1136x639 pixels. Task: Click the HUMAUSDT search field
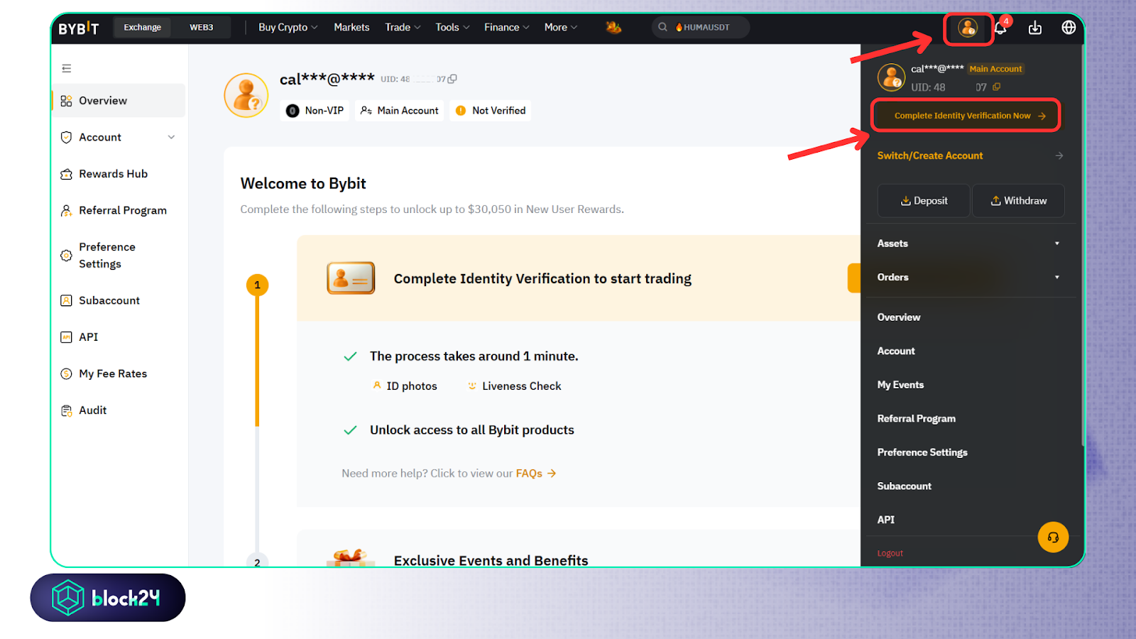click(x=701, y=27)
